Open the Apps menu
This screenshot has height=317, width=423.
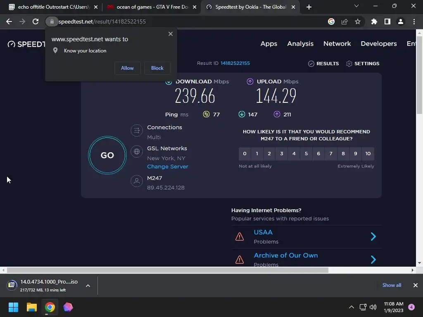pos(269,44)
